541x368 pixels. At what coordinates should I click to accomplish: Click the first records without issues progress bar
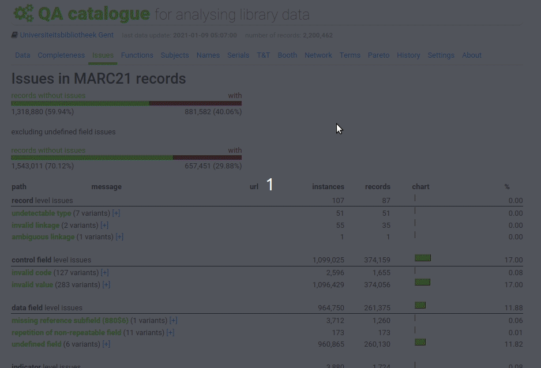(x=126, y=103)
